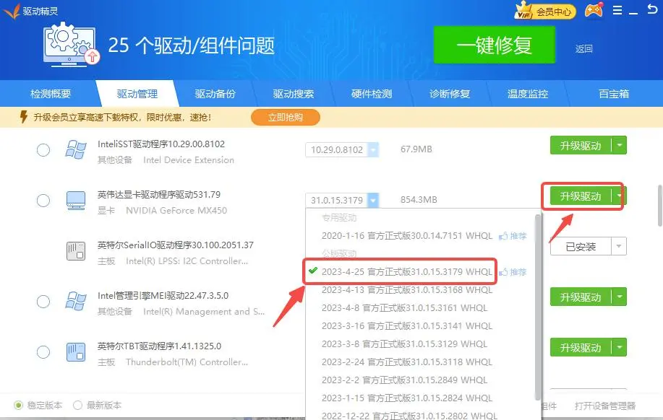Click the NVIDIA GeForce MX450 monitor icon
The height and width of the screenshot is (420, 663).
click(75, 200)
